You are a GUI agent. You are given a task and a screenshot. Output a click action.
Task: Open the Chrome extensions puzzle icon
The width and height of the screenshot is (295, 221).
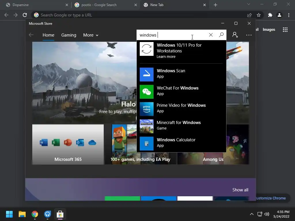click(270, 15)
